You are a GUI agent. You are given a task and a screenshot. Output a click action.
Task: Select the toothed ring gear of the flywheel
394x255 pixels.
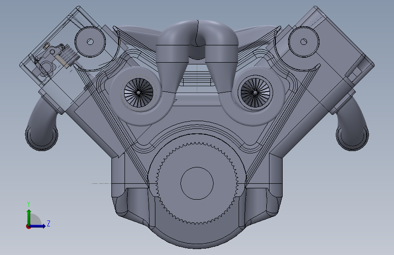click(x=197, y=183)
